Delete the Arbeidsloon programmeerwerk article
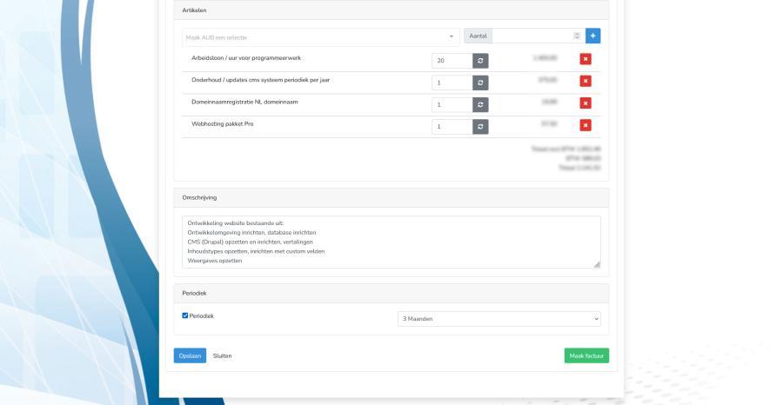 (586, 61)
